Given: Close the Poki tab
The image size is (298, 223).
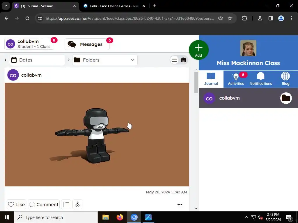Looking at the screenshot, I should pyautogui.click(x=144, y=6).
